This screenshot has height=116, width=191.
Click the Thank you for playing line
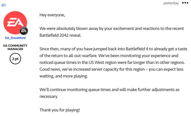[x=60, y=110]
